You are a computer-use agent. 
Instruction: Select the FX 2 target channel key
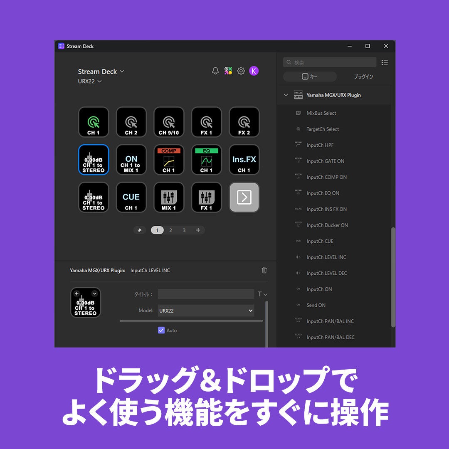pyautogui.click(x=244, y=122)
